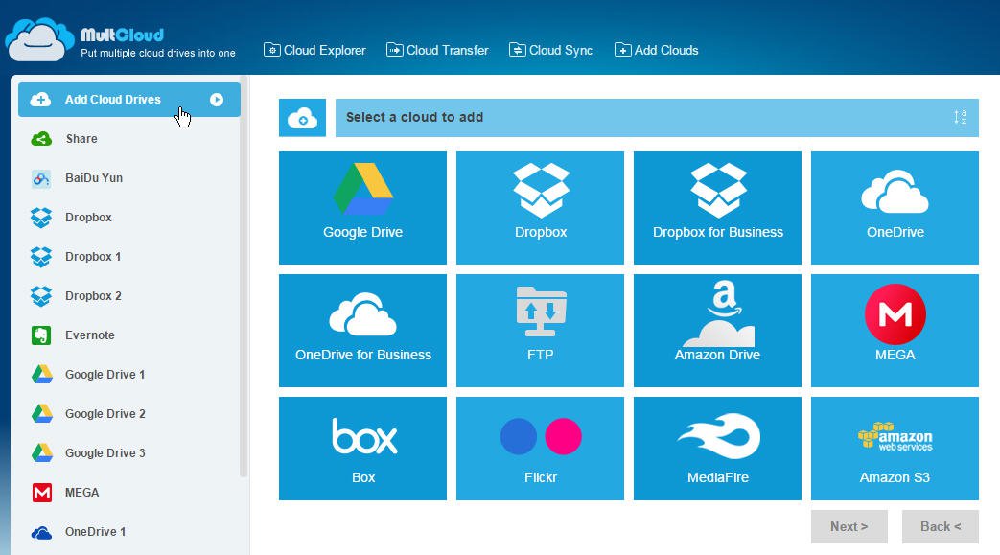Choose the MEGA tile in the grid
The width and height of the screenshot is (1000, 555).
(895, 331)
